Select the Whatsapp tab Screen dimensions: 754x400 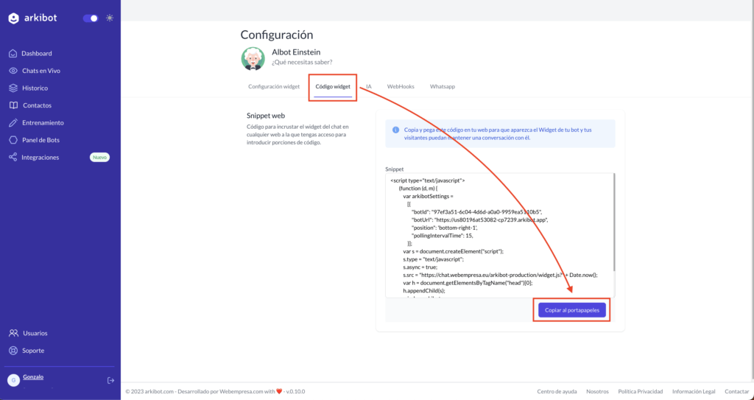click(443, 87)
